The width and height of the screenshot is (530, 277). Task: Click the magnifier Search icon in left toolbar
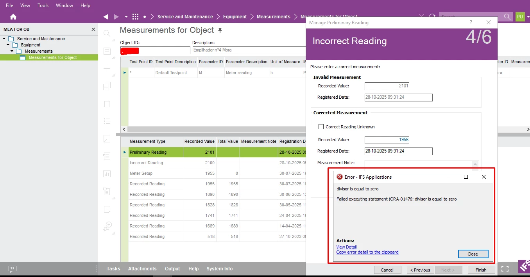tap(107, 34)
